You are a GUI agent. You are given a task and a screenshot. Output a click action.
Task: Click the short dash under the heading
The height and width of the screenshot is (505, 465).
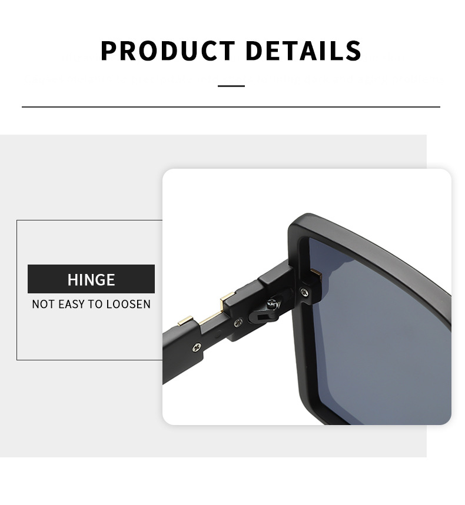coord(231,86)
